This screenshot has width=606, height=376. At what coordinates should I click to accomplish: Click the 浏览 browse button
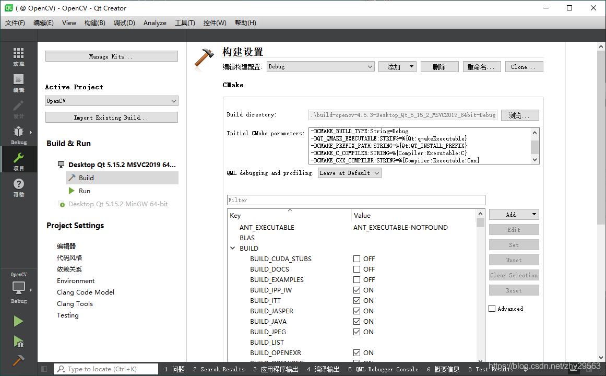pyautogui.click(x=520, y=115)
